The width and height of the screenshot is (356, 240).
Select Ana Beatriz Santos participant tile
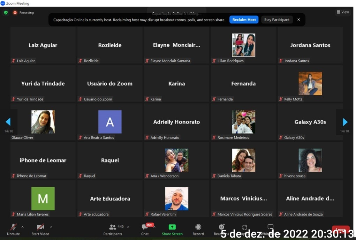coord(110,122)
